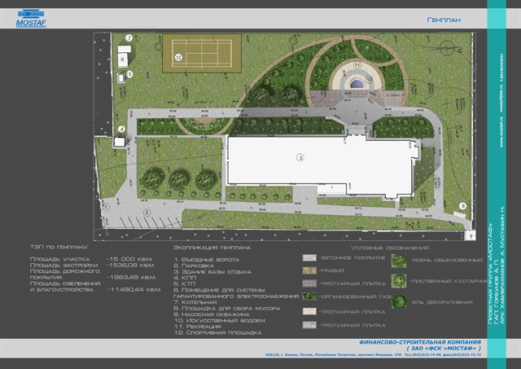The width and height of the screenshot is (521, 369).
Task: Click the www.mostaf.ru link on sidebar
Action: click(501, 130)
